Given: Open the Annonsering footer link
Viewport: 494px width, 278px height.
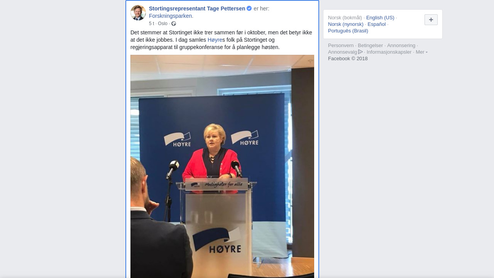Looking at the screenshot, I should coord(401,46).
